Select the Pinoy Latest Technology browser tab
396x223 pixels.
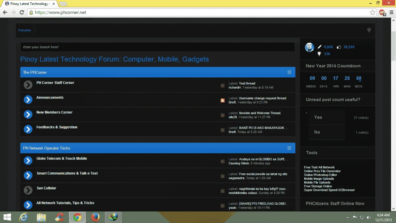[x=29, y=4]
